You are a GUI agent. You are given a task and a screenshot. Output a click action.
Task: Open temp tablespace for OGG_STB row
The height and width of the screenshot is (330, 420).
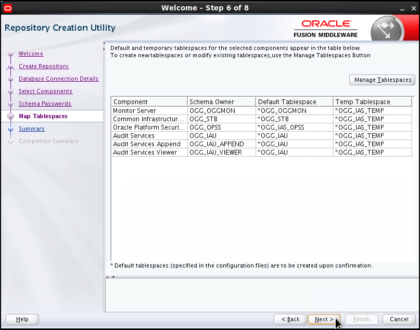pyautogui.click(x=372, y=119)
